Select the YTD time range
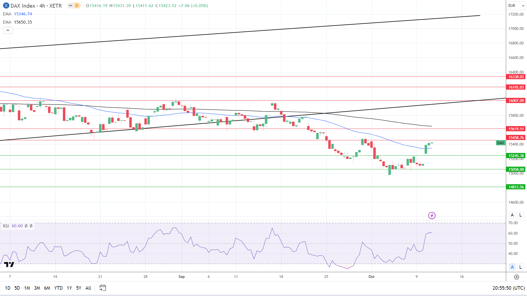Screen dimensions: 527x296 click(x=58, y=288)
